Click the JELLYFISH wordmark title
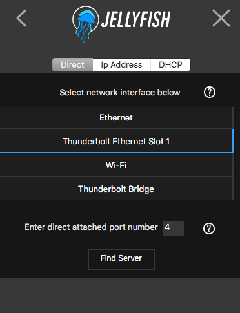240x313 pixels. (135, 19)
